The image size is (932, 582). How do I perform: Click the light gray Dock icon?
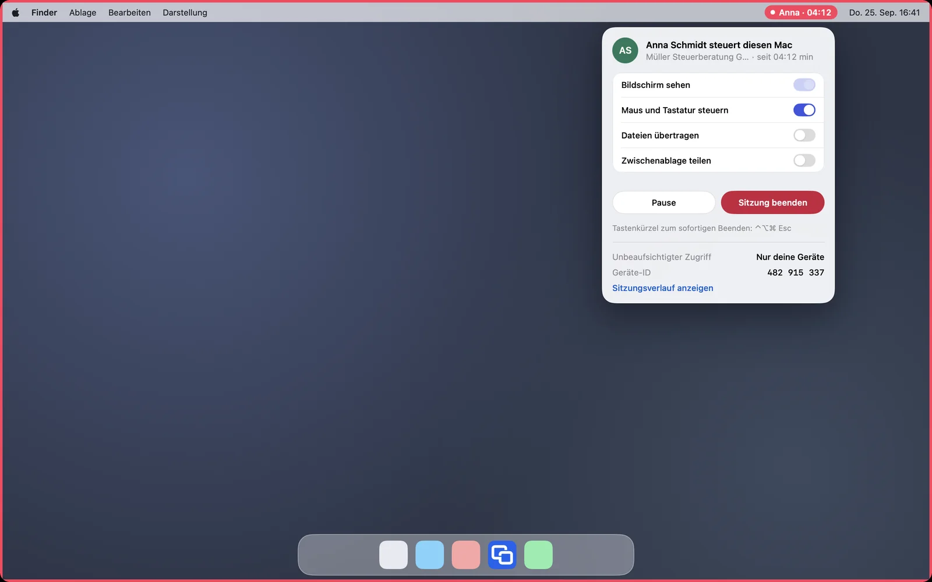(394, 555)
